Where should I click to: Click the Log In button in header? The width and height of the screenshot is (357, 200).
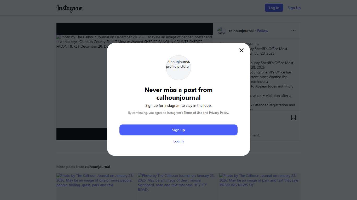pos(274,8)
